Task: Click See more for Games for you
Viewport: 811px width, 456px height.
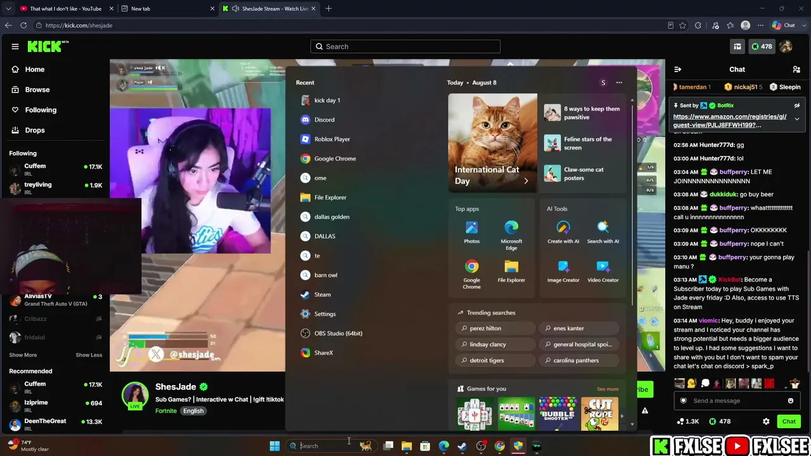Action: (x=608, y=389)
